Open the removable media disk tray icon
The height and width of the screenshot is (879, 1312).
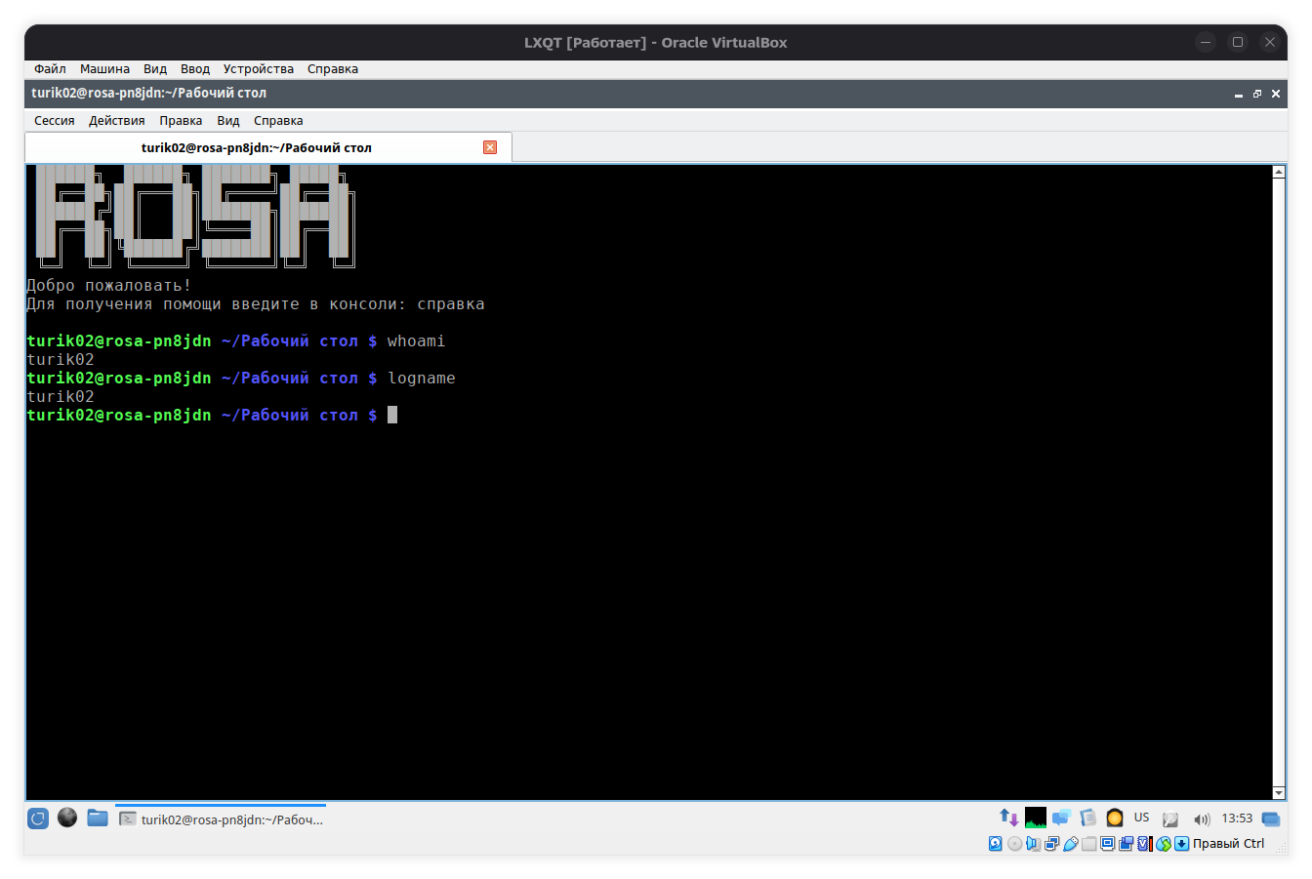(1170, 819)
